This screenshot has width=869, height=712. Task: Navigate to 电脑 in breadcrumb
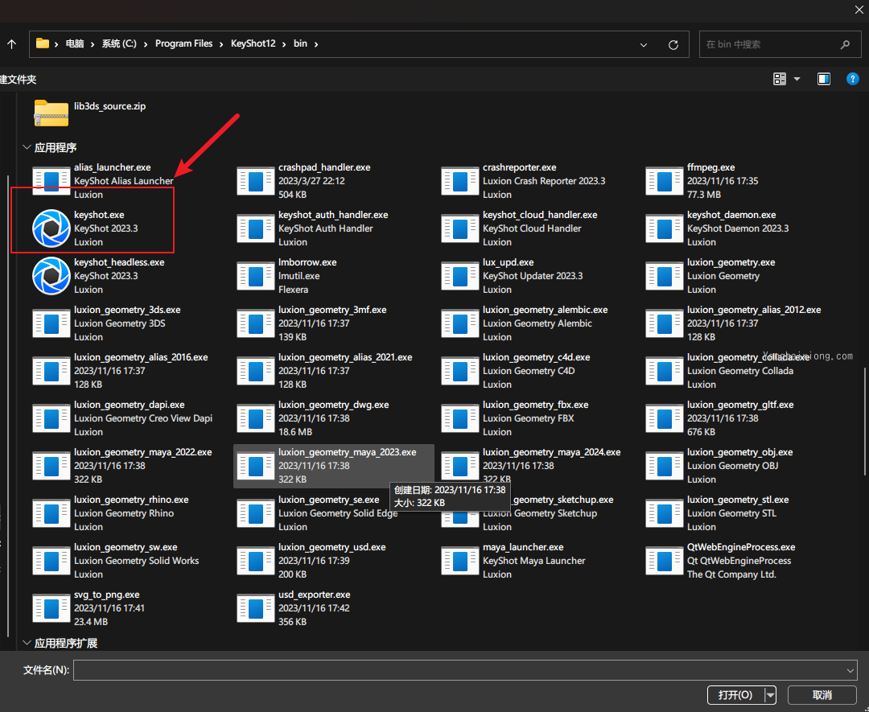(x=75, y=43)
